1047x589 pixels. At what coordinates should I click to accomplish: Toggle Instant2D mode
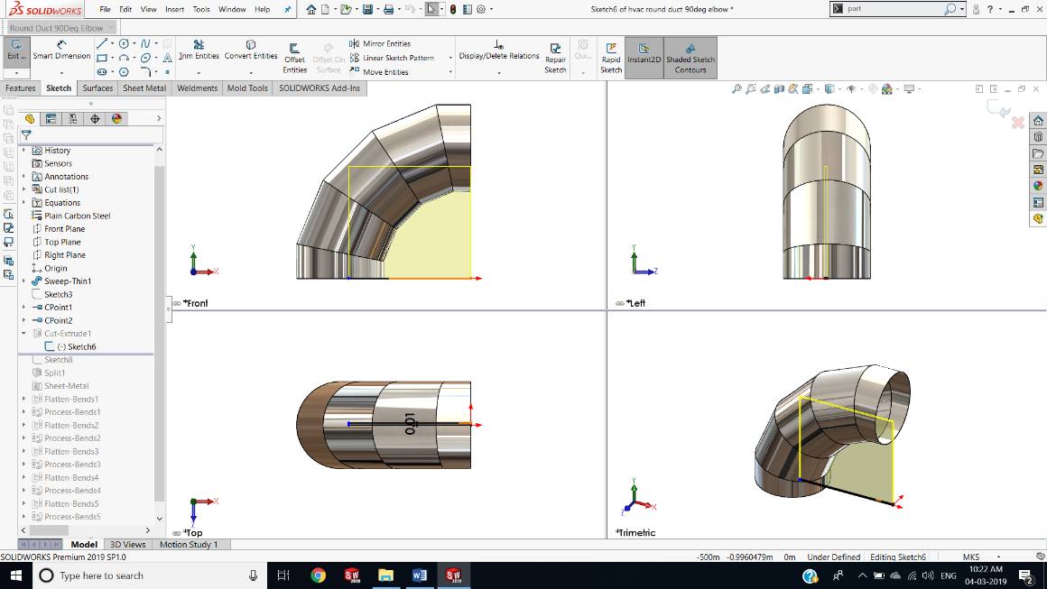(x=644, y=54)
